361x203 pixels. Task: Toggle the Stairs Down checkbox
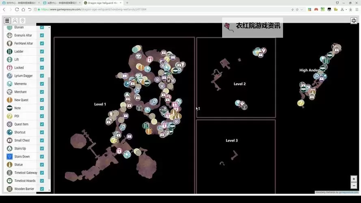pos(42,156)
